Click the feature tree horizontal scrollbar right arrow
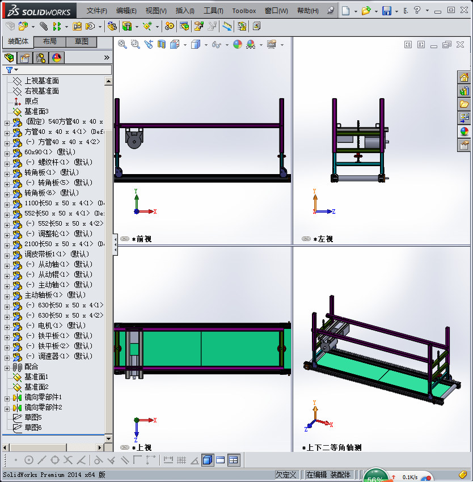 point(100,447)
